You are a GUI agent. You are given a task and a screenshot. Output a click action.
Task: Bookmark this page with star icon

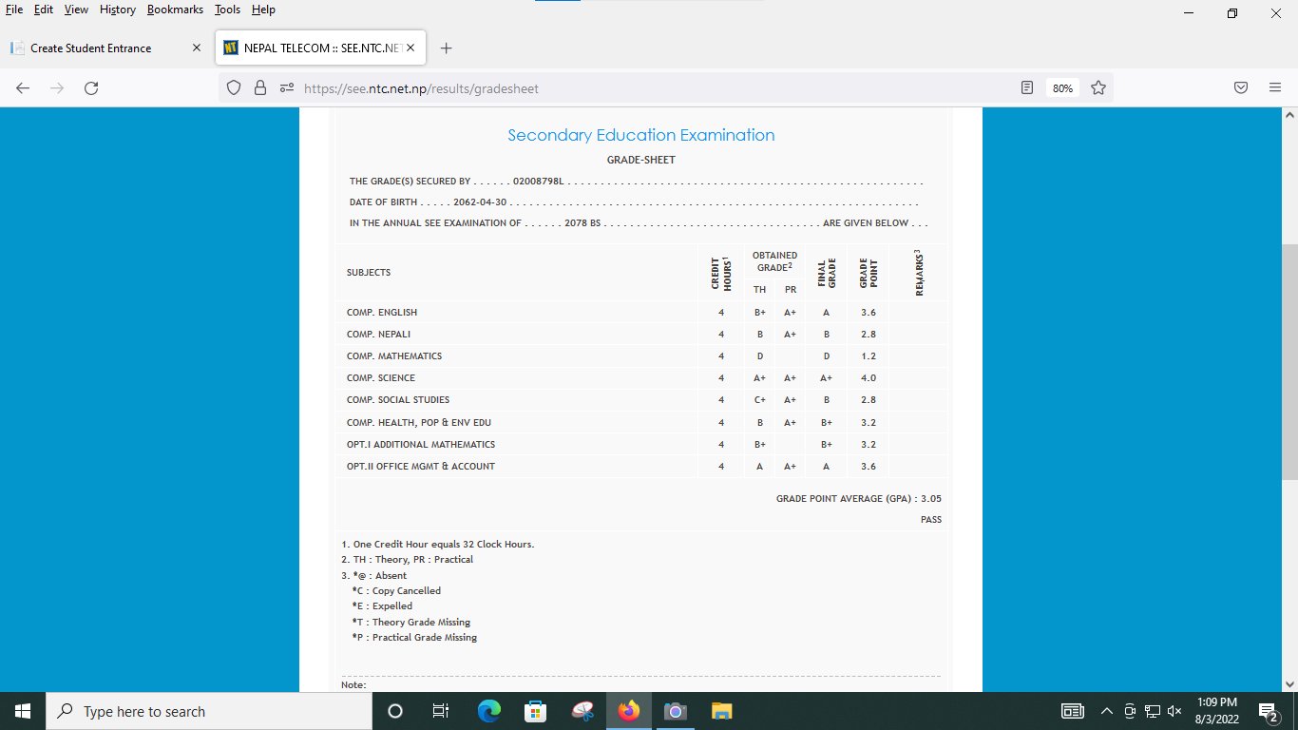pyautogui.click(x=1098, y=88)
